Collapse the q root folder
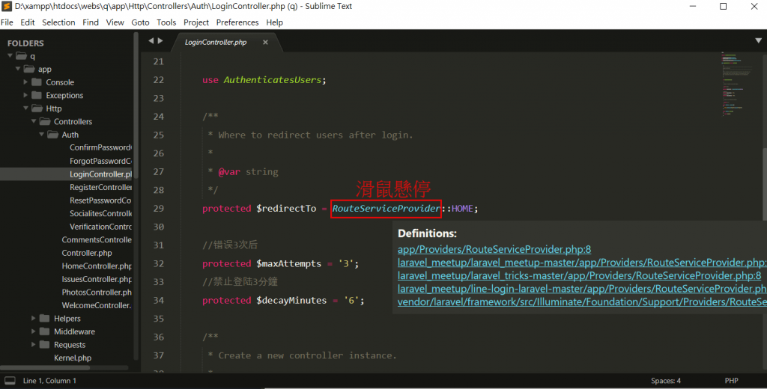Screen dimensions: 767x389 [10, 56]
